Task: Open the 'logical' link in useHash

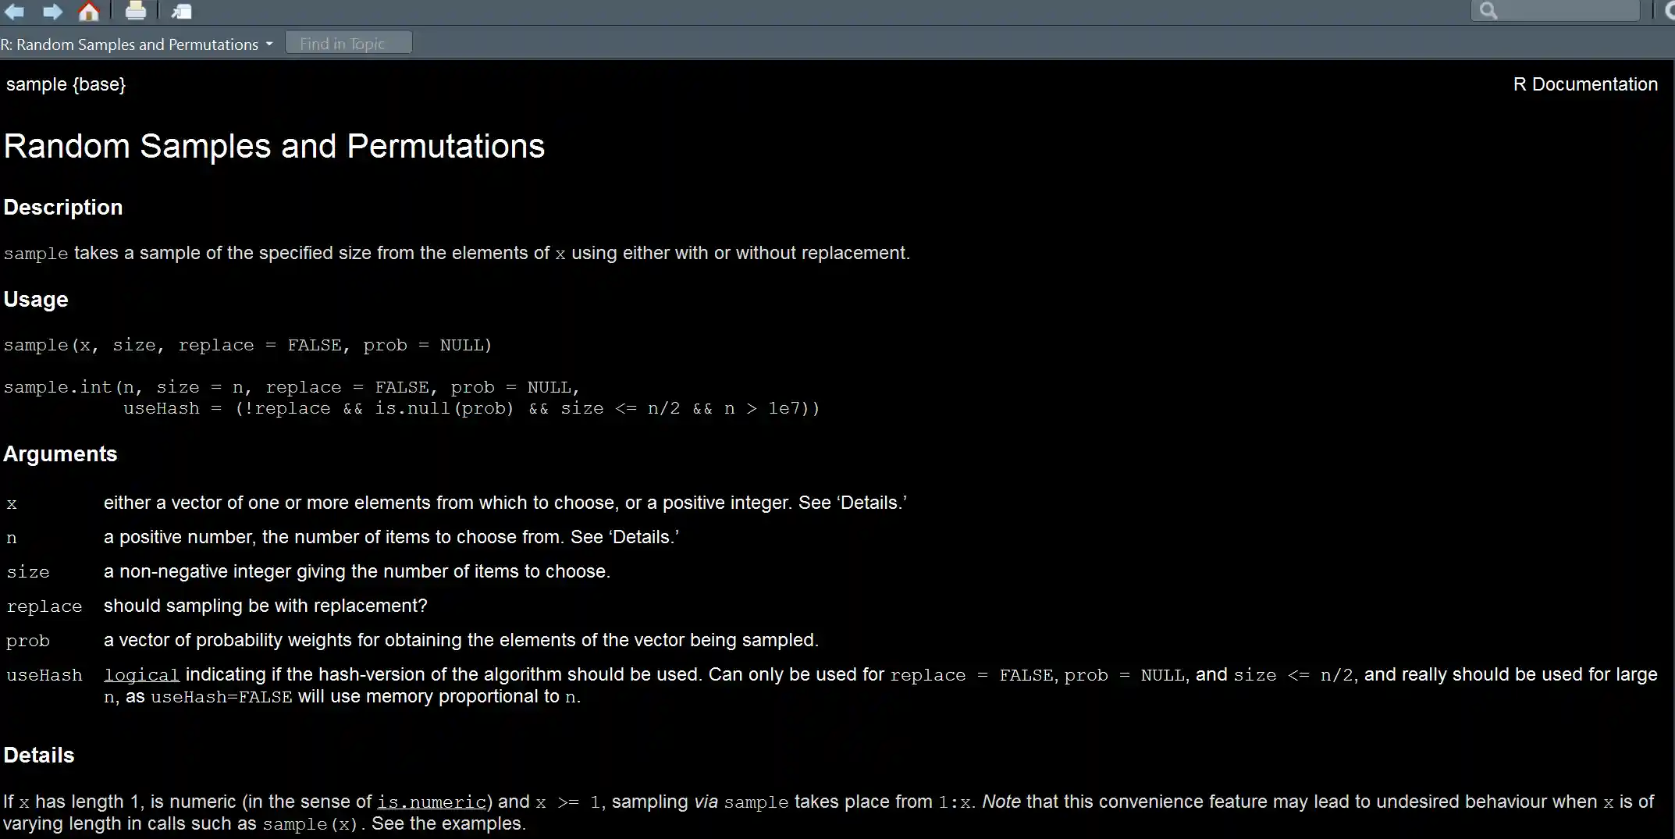Action: 141,675
